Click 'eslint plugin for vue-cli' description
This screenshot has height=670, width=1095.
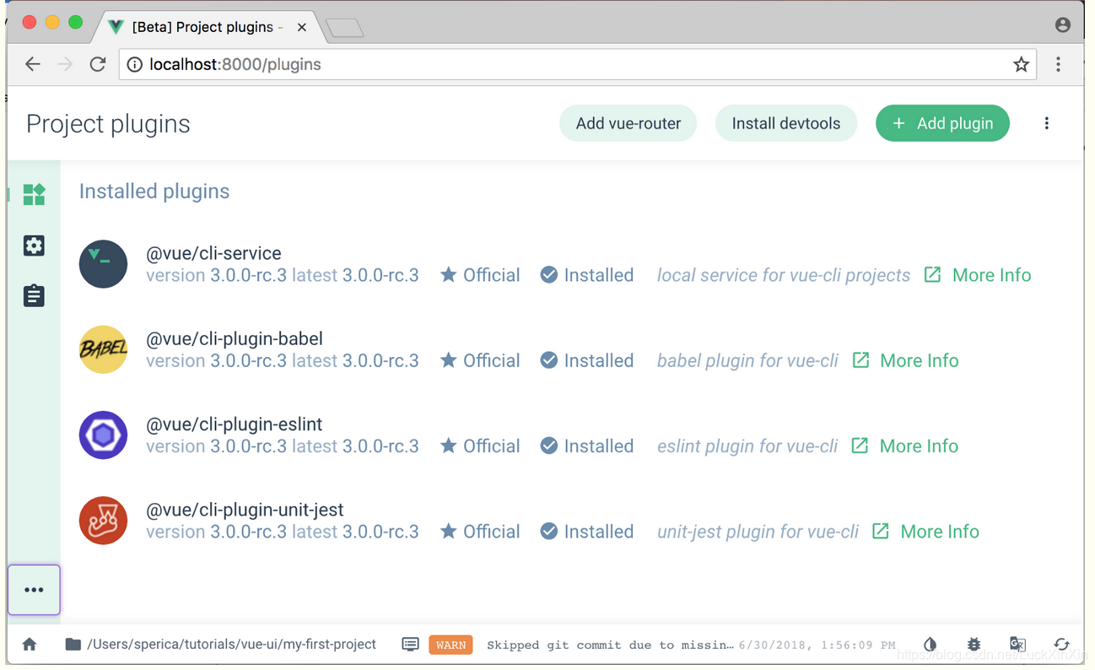(x=747, y=446)
